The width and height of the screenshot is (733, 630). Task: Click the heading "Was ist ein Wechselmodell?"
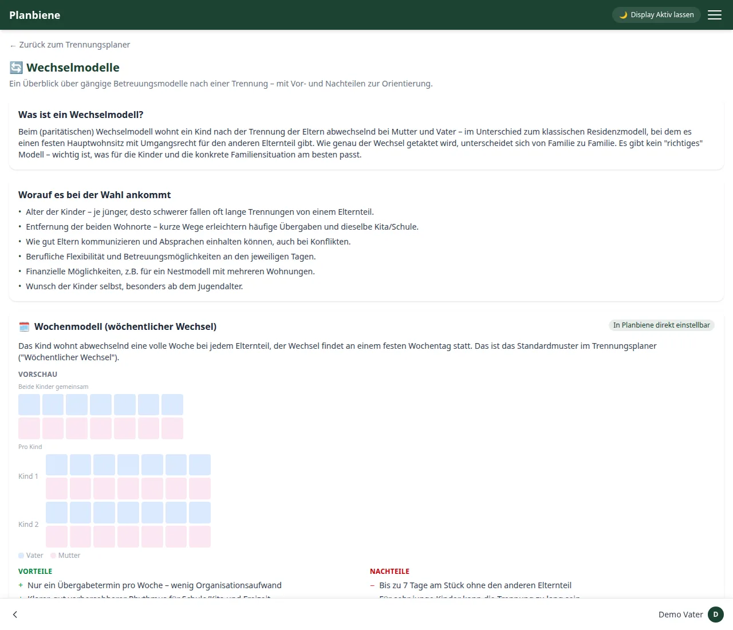pyautogui.click(x=81, y=115)
